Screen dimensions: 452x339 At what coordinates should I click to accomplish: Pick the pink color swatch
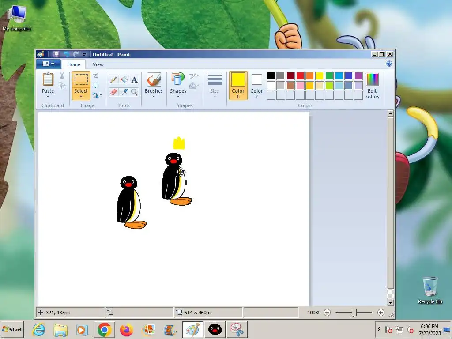pos(300,86)
